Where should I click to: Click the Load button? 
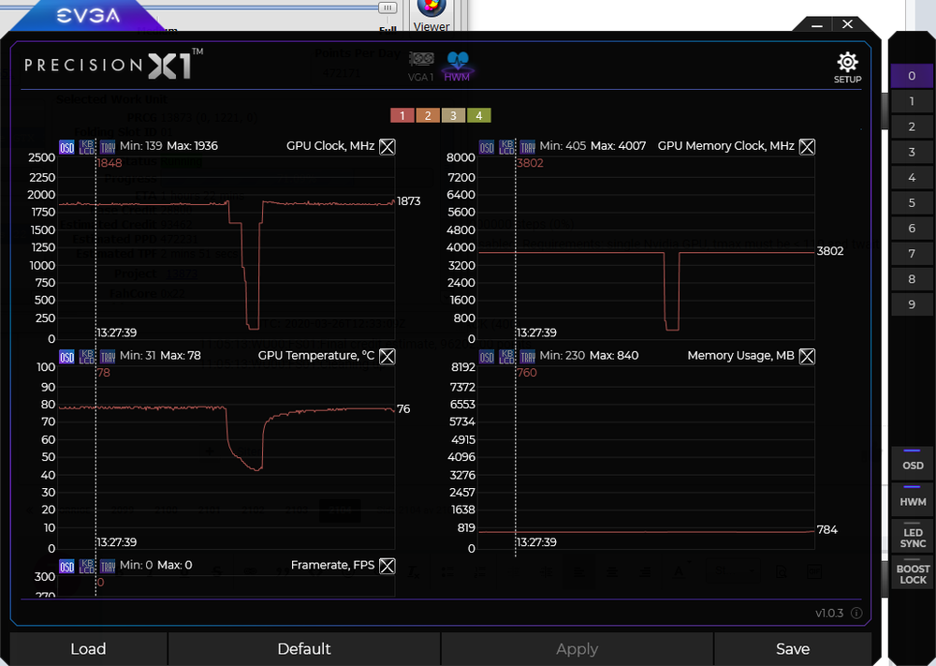(88, 649)
